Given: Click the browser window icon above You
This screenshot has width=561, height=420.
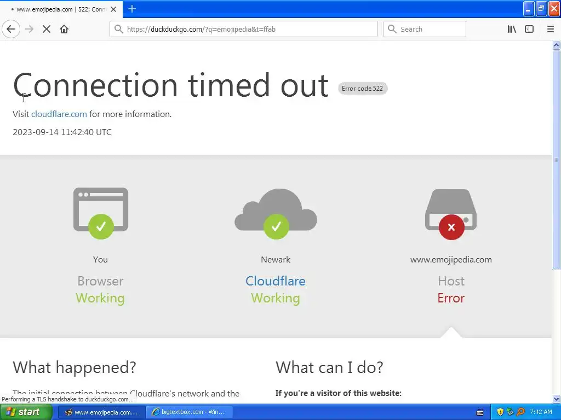Looking at the screenshot, I should (x=101, y=213).
